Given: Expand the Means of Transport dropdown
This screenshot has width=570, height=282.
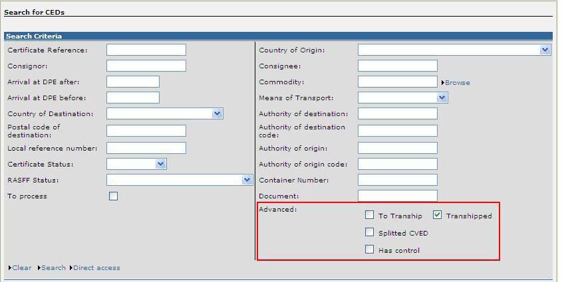Looking at the screenshot, I should 403,98.
